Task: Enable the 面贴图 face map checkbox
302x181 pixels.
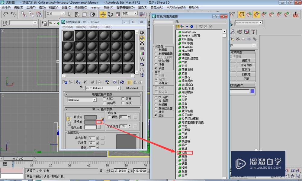Action: pos(104,103)
